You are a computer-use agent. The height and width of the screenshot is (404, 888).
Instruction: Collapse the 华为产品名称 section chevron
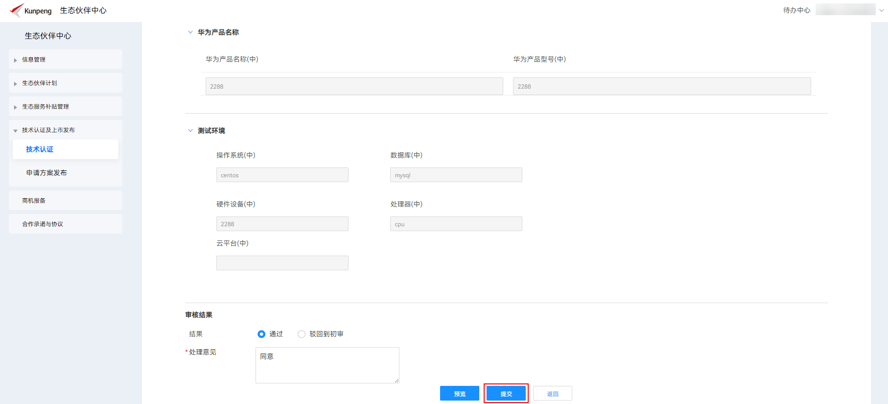click(190, 32)
